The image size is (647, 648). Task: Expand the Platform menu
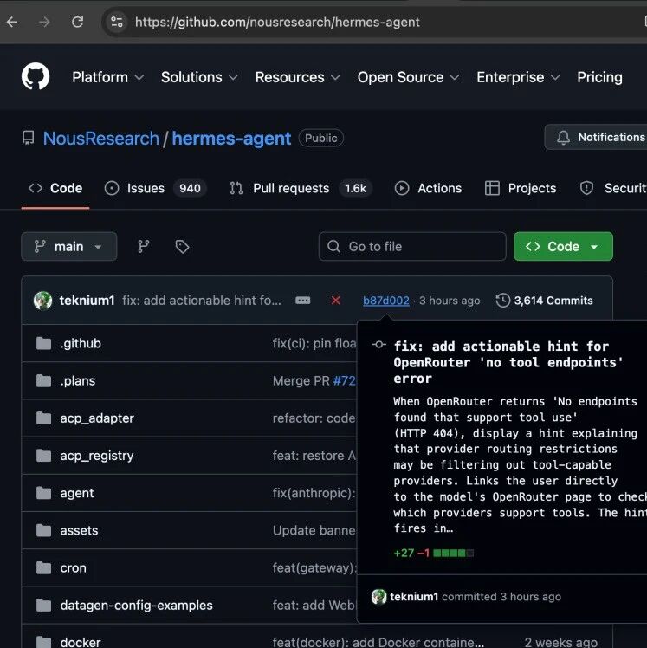pyautogui.click(x=107, y=77)
